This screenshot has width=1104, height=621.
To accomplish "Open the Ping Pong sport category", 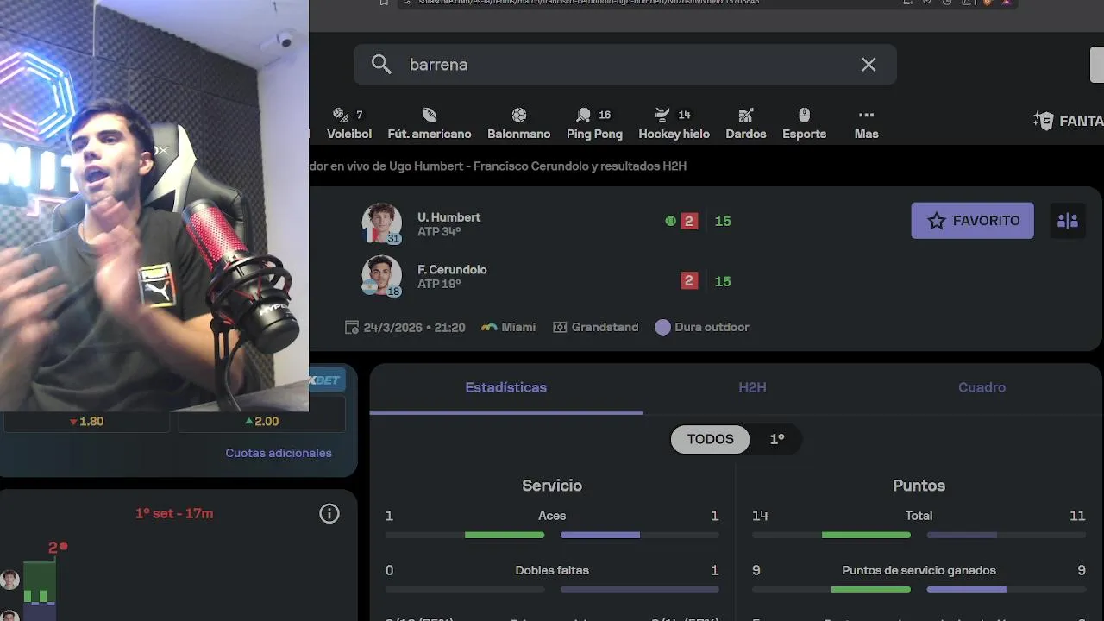I will pos(594,124).
